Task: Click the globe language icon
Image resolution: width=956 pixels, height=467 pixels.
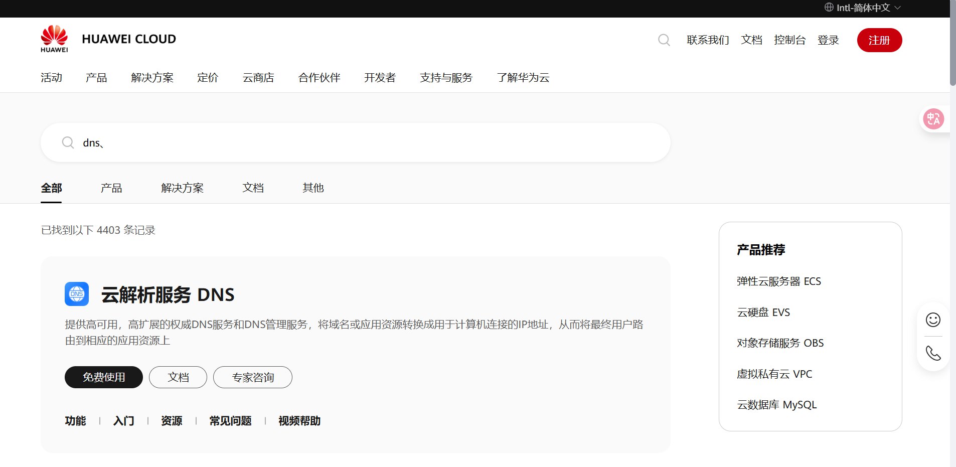Action: 829,8
